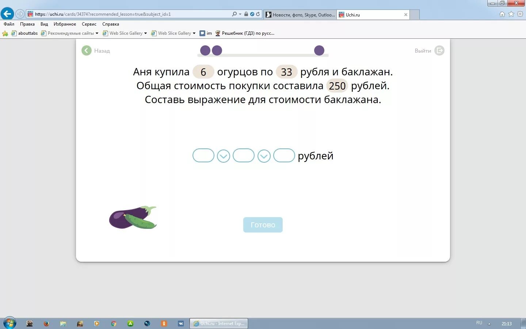Show hidden tray icons arrow
The height and width of the screenshot is (329, 526).
coord(489,324)
